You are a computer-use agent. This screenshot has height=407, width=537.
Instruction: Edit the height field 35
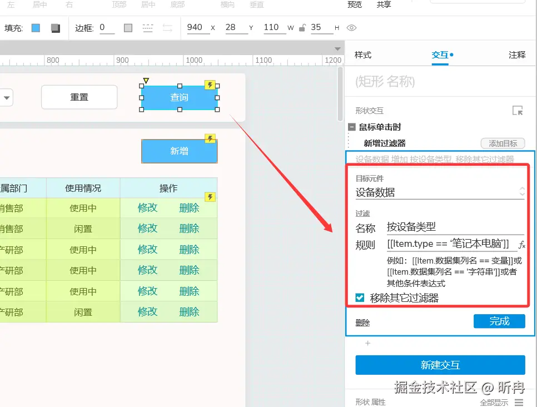(x=321, y=27)
